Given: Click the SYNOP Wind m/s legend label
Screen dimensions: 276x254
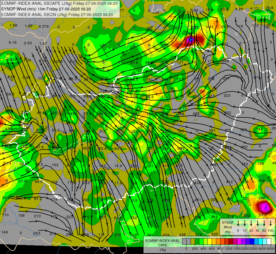Looking at the screenshot, I should [228, 227].
